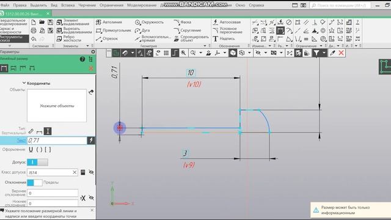Select the vertical dimension type
This screenshot has width=391, height=220.
[48, 131]
